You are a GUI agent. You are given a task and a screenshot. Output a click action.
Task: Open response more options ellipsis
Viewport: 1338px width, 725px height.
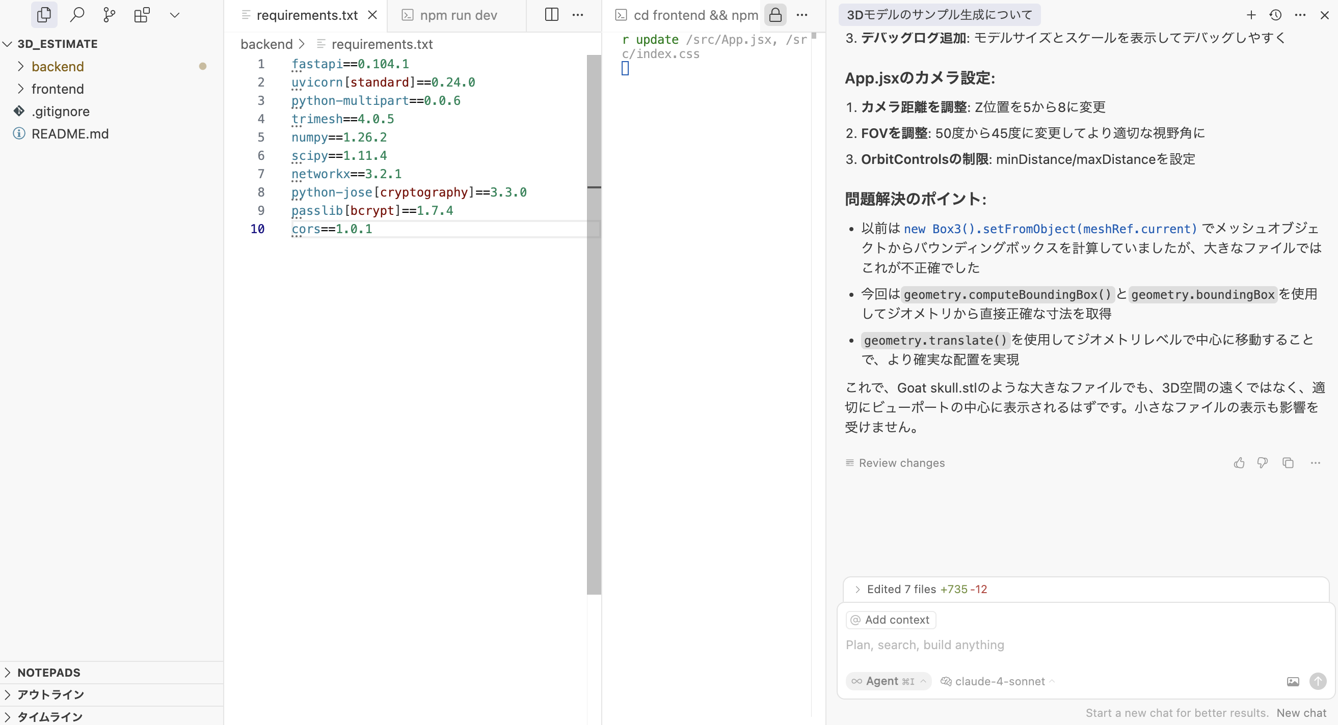coord(1315,462)
